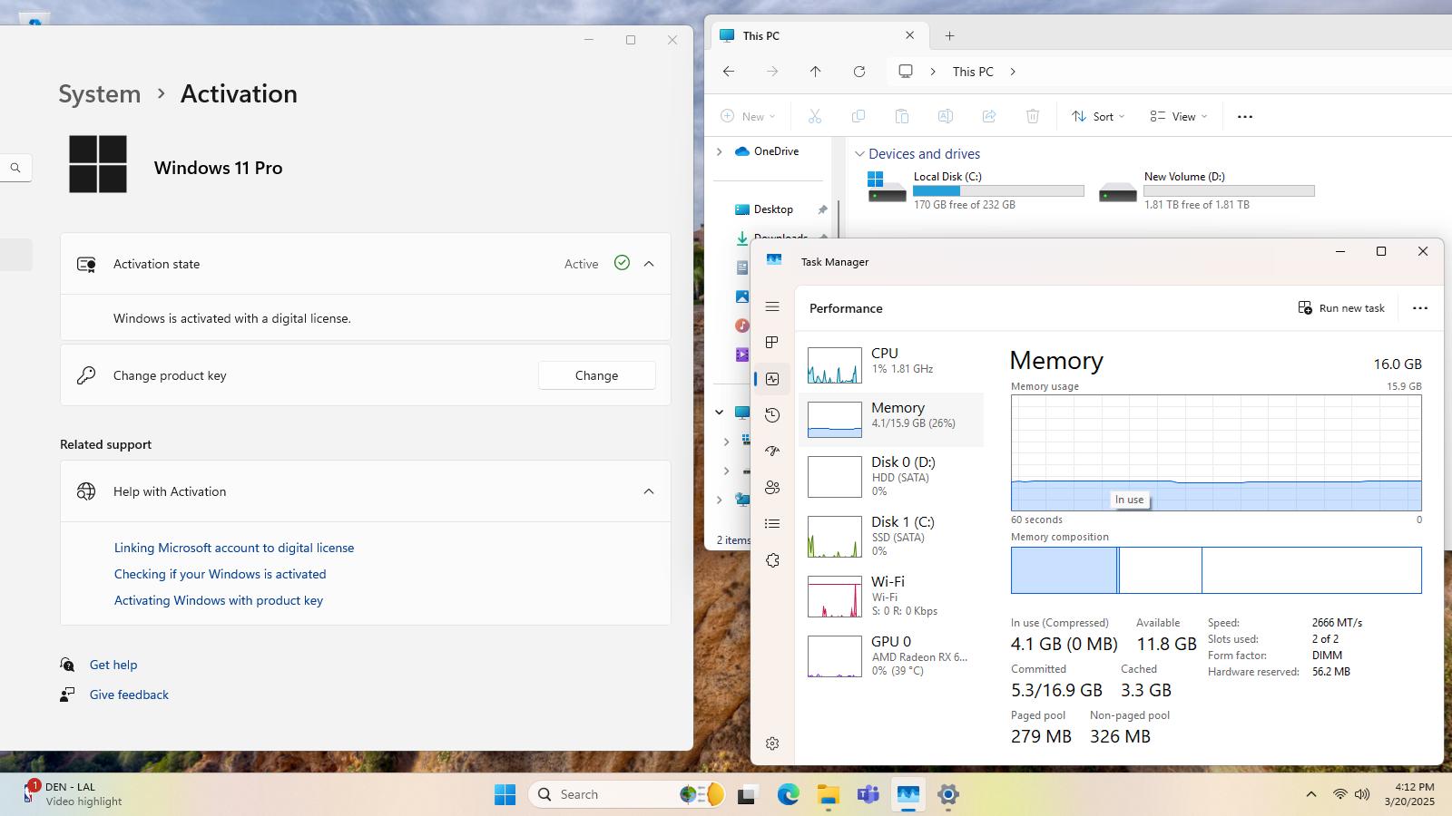Open Checking if your Windows is activated link
This screenshot has height=816, width=1452.
[x=221, y=574]
